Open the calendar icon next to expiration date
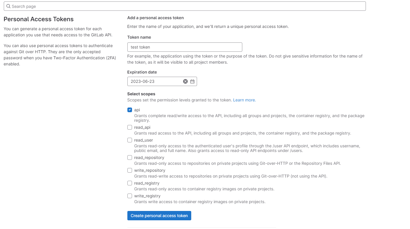Viewport: 410px width, 229px height. (x=192, y=81)
